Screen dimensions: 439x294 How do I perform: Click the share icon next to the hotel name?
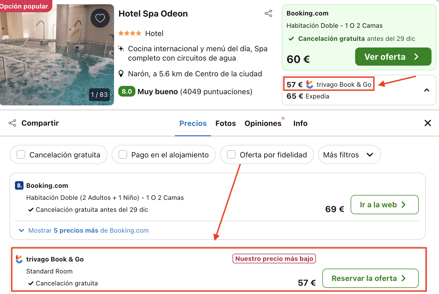coord(268,13)
